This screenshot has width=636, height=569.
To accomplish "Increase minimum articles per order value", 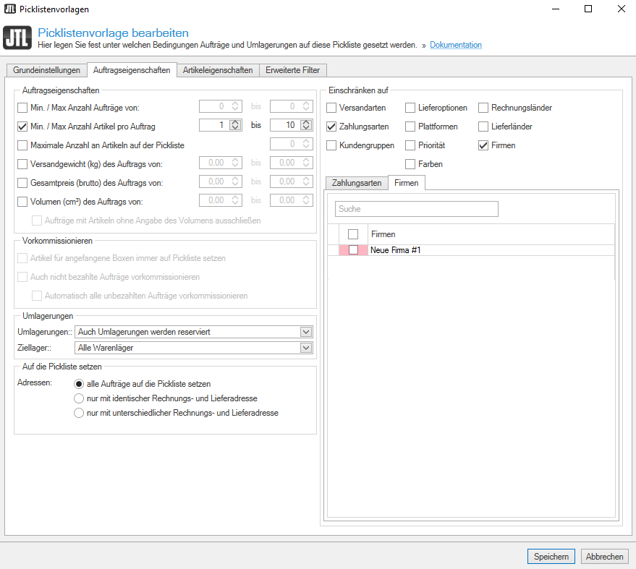I will point(235,123).
